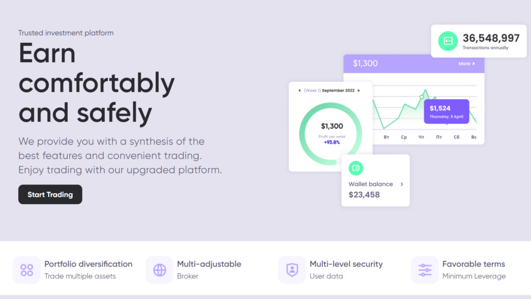531x299 pixels.
Task: Expand Wallet balance with chevron arrow
Action: [402, 184]
